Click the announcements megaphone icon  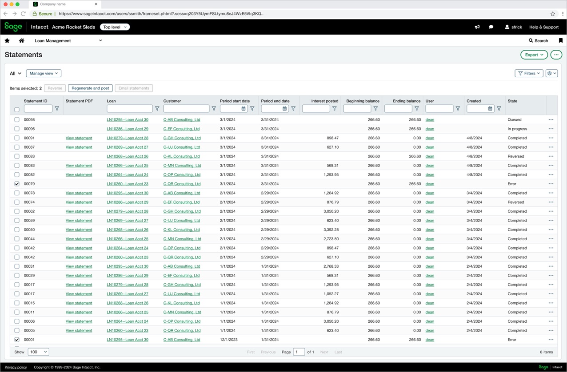pyautogui.click(x=477, y=27)
